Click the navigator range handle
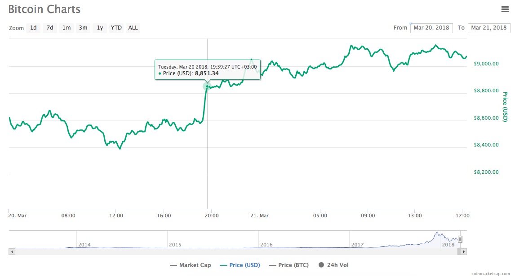This screenshot has width=515, height=276. (460, 239)
